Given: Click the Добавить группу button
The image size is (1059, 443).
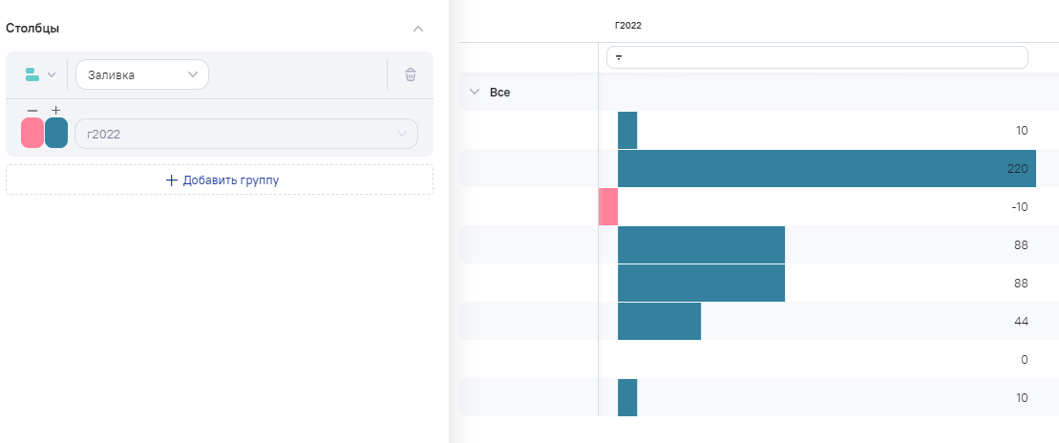Looking at the screenshot, I should [220, 179].
